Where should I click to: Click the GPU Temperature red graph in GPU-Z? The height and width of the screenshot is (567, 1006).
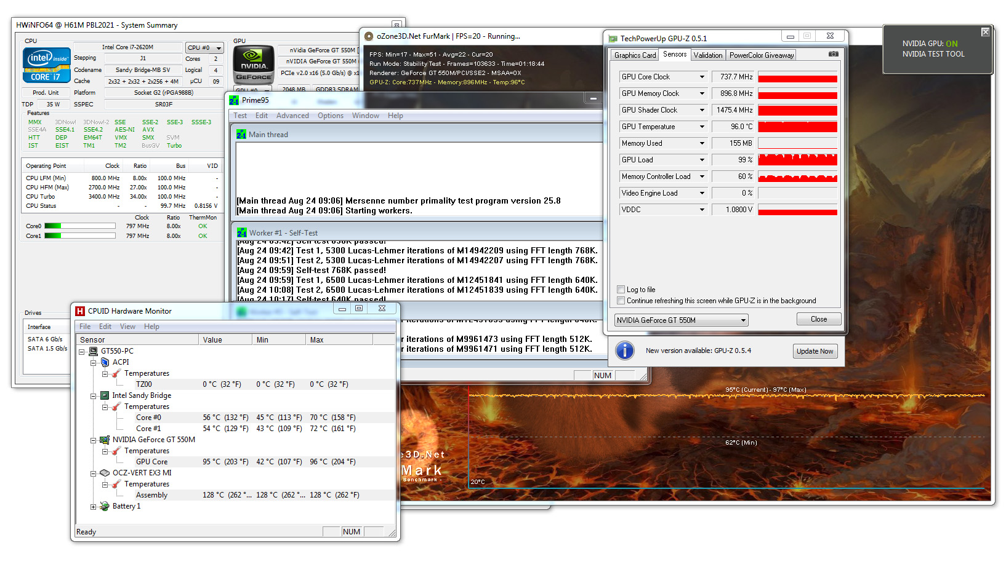pyautogui.click(x=797, y=127)
